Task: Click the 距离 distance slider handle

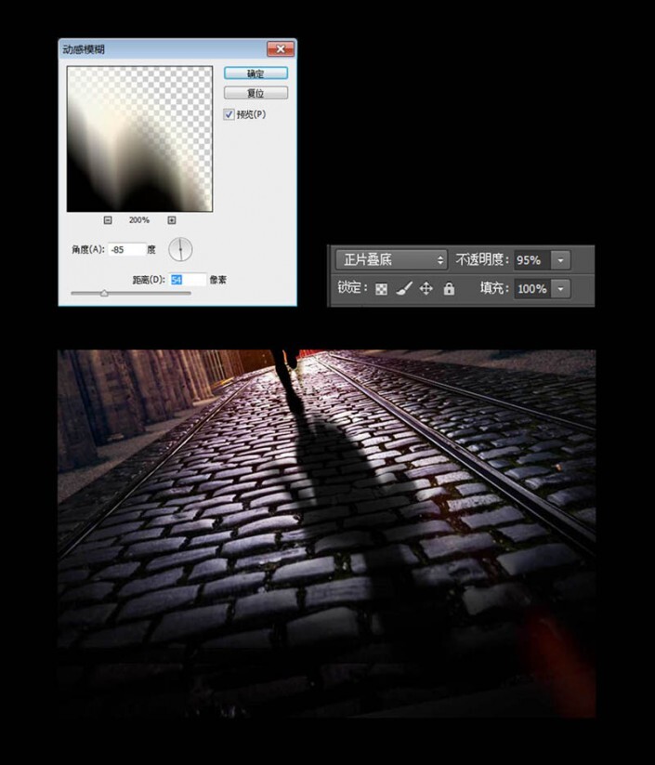Action: 104,293
